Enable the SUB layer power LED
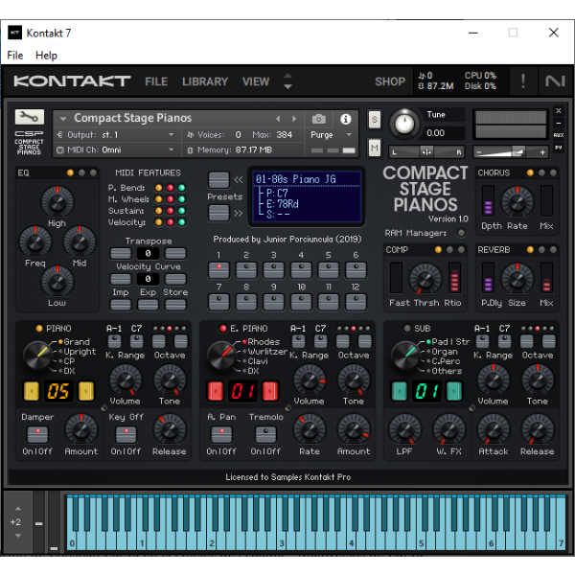This screenshot has height=575, width=575. (406, 328)
